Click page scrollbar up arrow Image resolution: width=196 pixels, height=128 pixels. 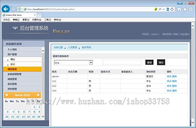point(193,26)
